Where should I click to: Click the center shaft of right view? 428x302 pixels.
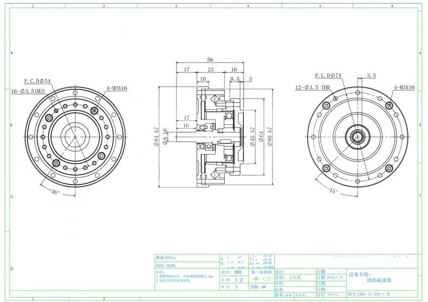(358, 136)
